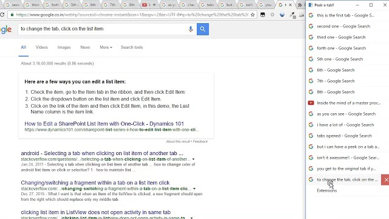389x219 pixels.
Task: Open Search tools options
Action: [132, 47]
